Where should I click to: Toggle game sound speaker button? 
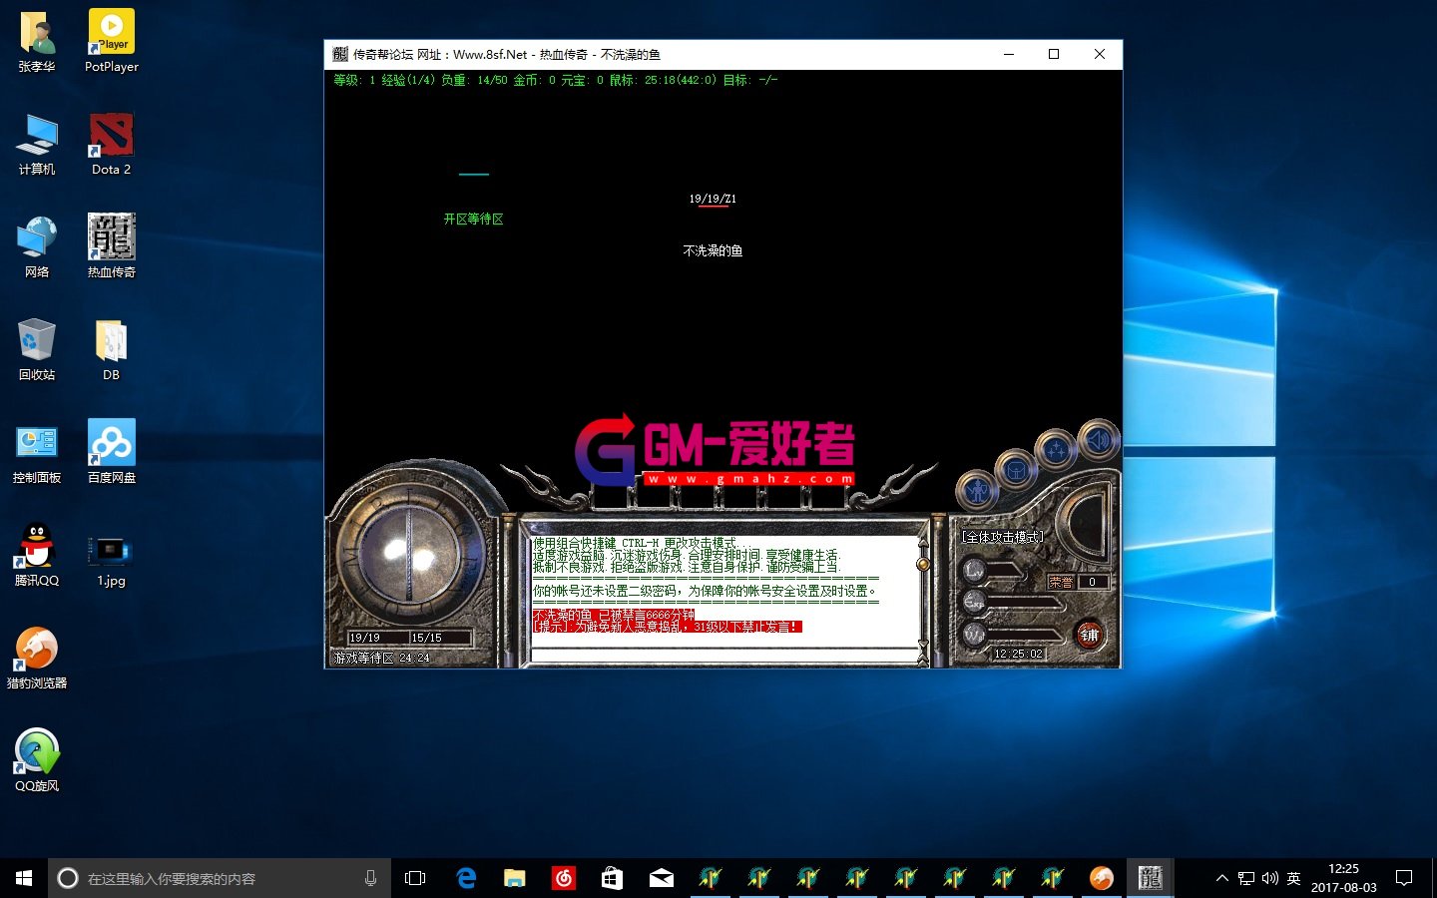(1098, 439)
